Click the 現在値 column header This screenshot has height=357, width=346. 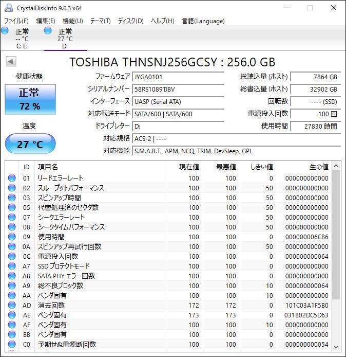coord(184,167)
